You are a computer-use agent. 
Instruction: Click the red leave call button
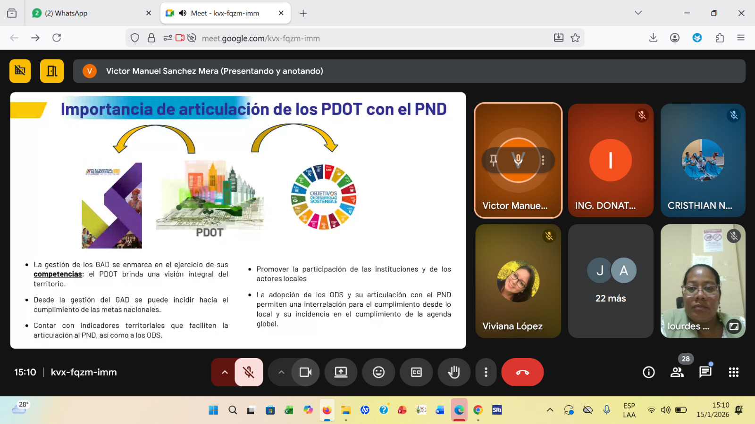522,372
